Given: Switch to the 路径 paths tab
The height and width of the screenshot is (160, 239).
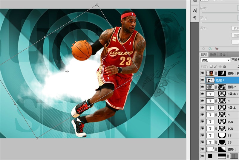Looking at the screenshot, I should (222, 54).
